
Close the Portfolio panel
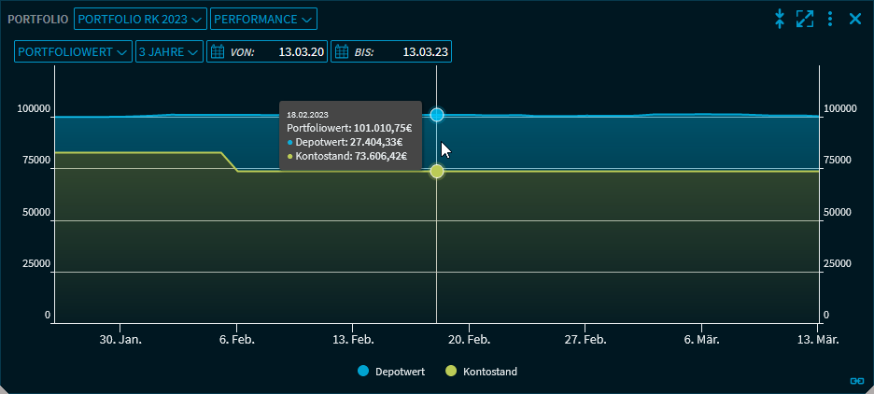click(x=854, y=19)
